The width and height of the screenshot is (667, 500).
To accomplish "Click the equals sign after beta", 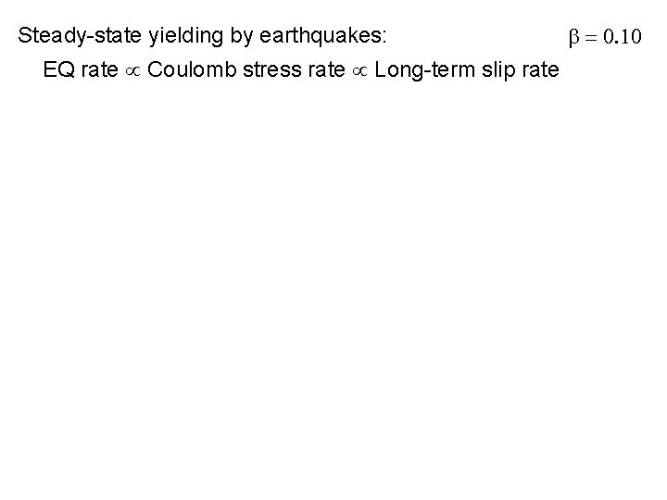I will point(592,39).
